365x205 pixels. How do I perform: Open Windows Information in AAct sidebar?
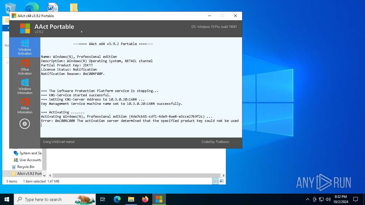(x=25, y=87)
